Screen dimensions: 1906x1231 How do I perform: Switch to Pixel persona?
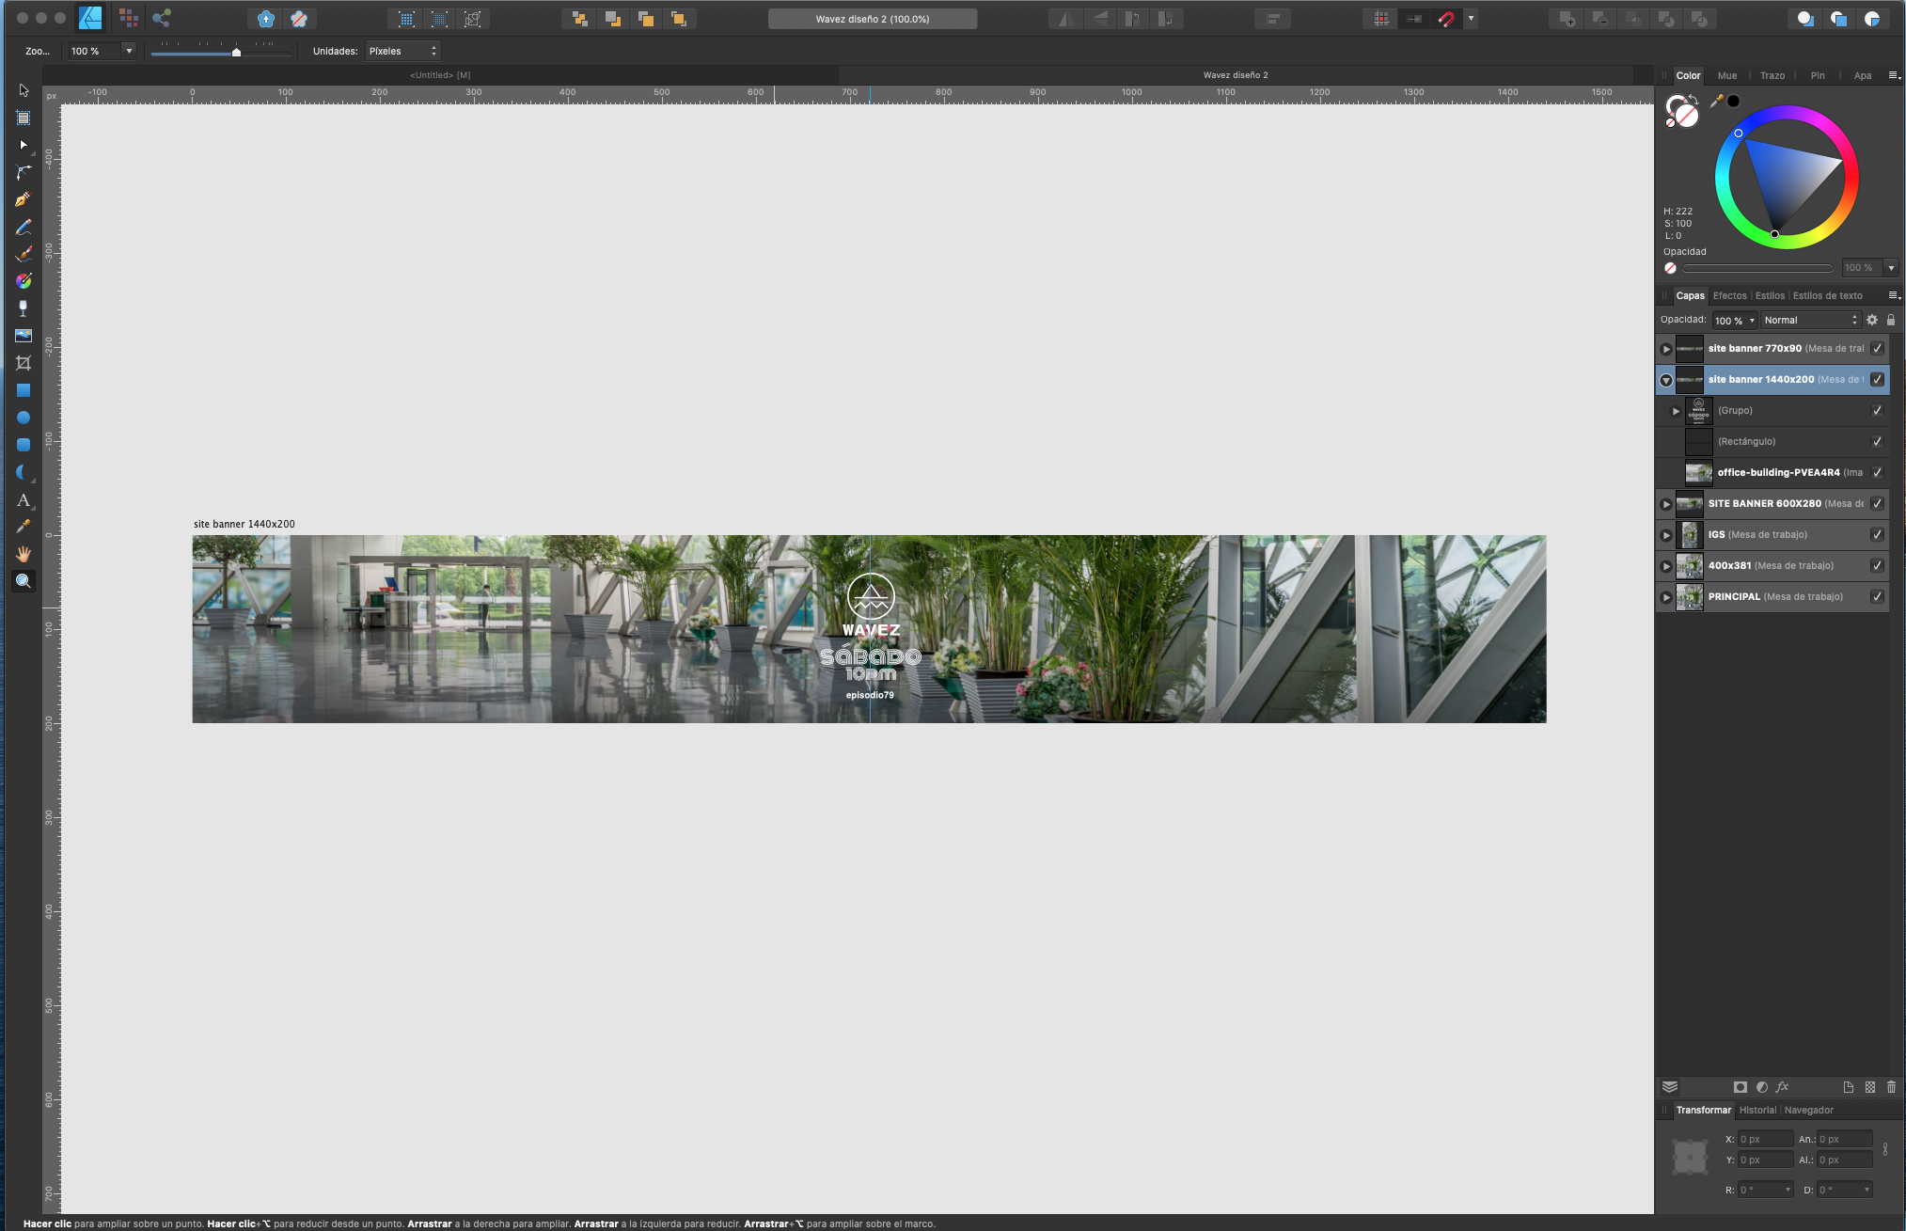[x=129, y=18]
